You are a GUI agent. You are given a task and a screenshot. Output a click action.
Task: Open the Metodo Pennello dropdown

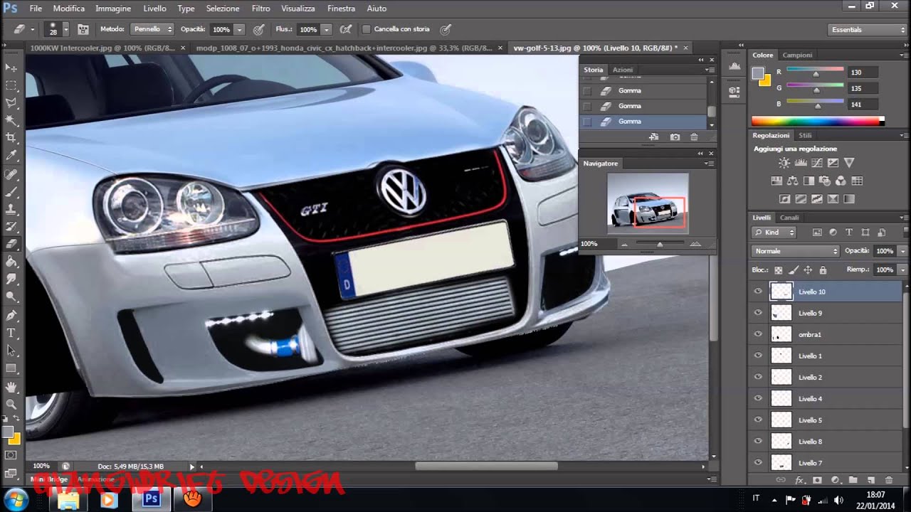152,29
